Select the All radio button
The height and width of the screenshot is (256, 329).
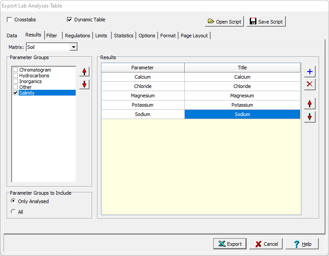[x=13, y=212]
